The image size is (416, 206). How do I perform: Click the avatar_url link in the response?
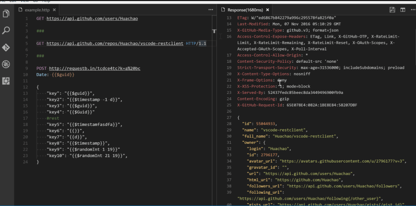pyautogui.click(x=342, y=161)
